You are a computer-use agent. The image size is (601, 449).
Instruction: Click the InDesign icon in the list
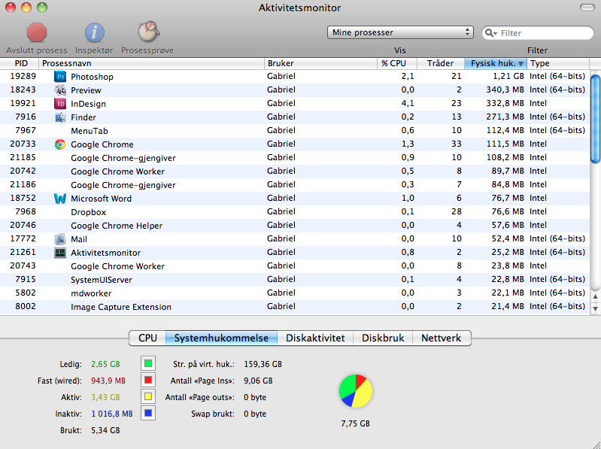60,104
